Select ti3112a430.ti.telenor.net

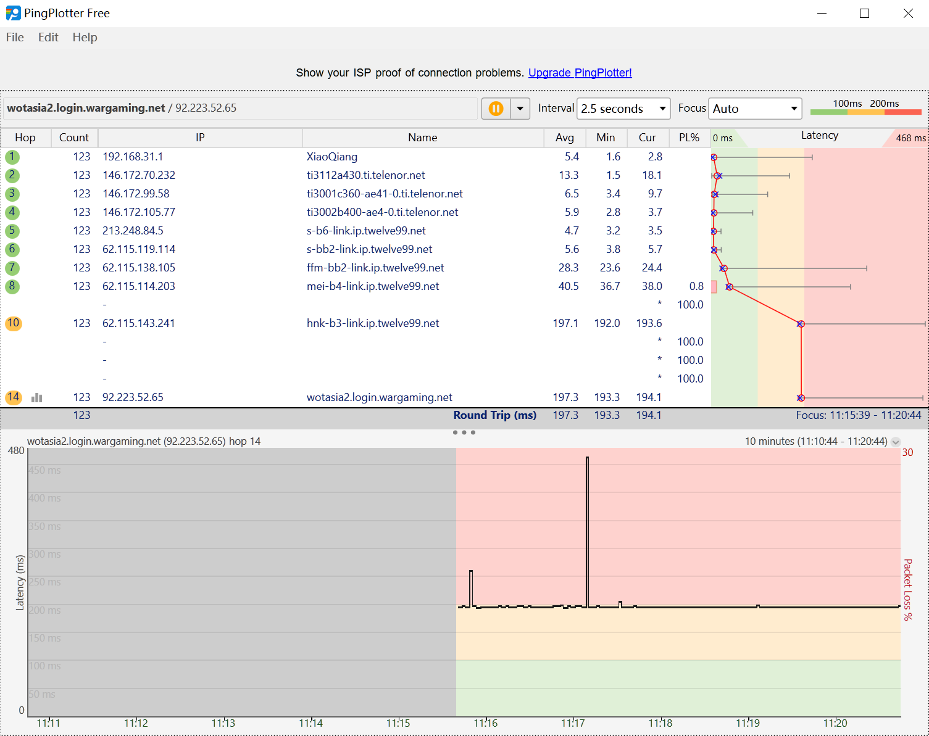pyautogui.click(x=366, y=175)
